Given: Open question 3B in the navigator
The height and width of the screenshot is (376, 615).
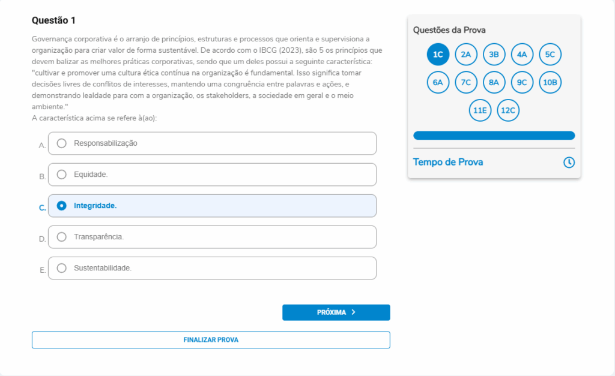Looking at the screenshot, I should [x=494, y=55].
